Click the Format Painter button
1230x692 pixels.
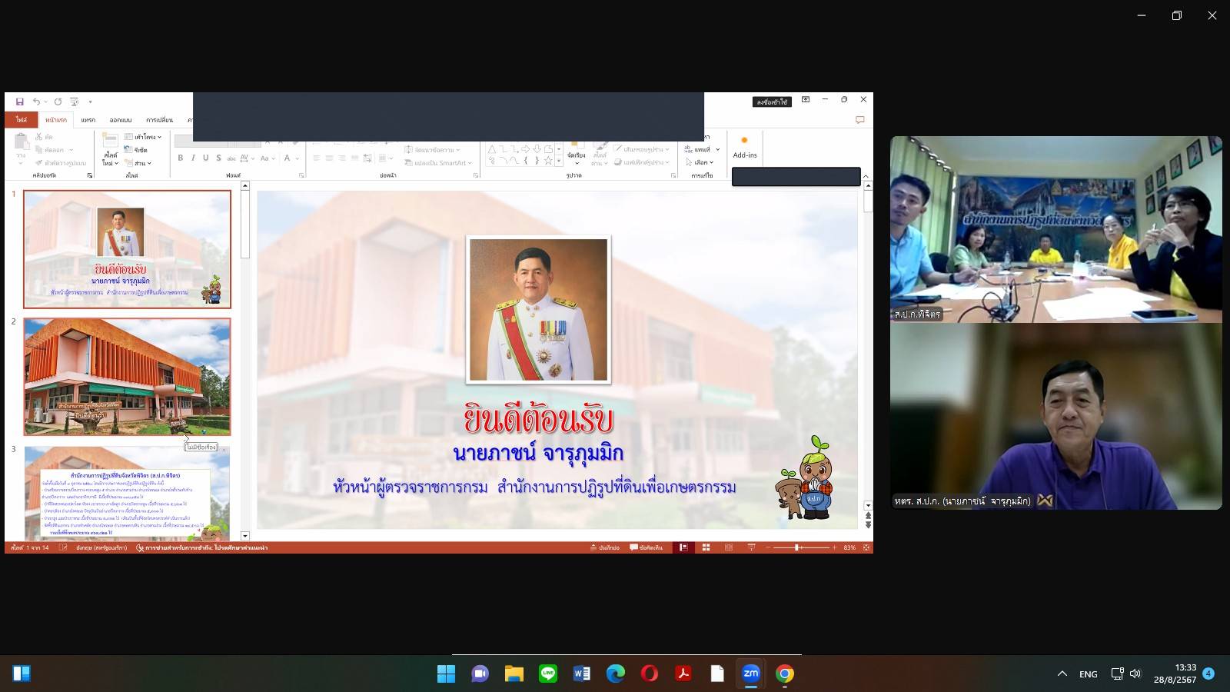click(60, 163)
